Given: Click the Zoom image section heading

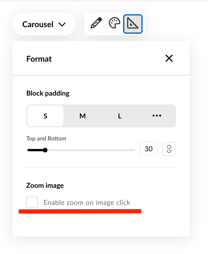Looking at the screenshot, I should click(45, 186).
